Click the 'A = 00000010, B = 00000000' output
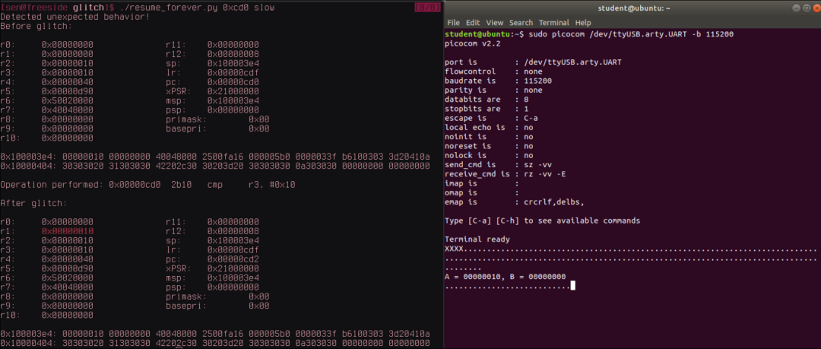Image resolution: width=821 pixels, height=349 pixels. click(505, 277)
